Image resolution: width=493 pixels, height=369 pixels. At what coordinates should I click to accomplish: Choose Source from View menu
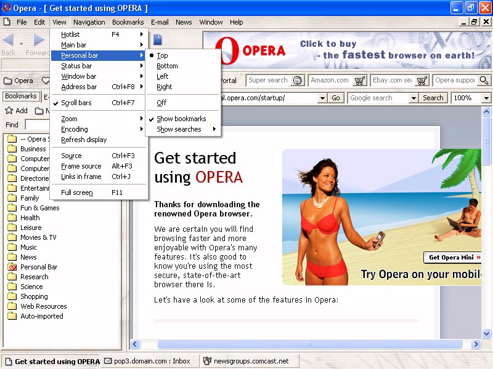(99, 156)
